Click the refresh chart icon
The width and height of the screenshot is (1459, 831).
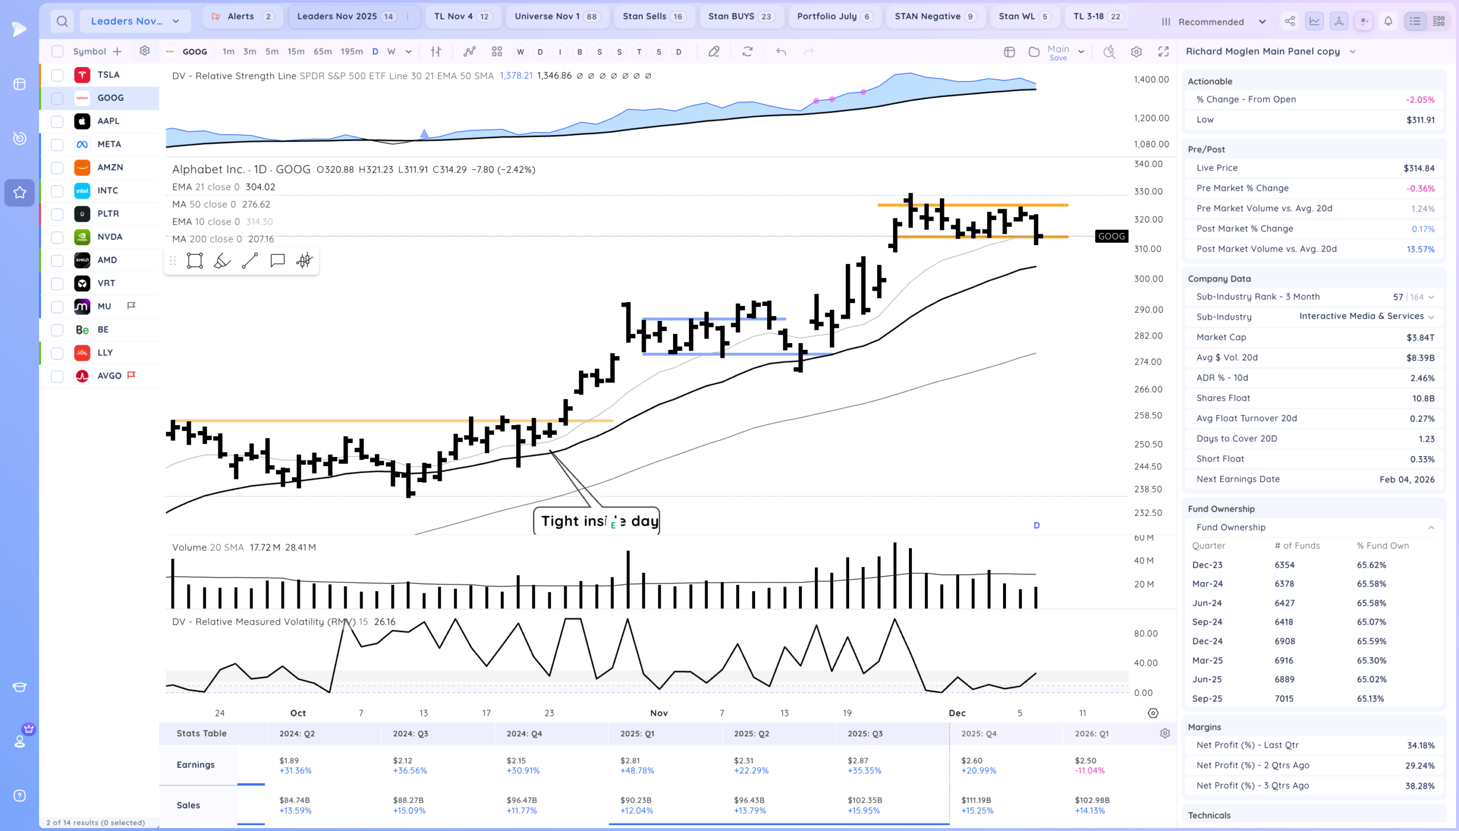click(747, 52)
